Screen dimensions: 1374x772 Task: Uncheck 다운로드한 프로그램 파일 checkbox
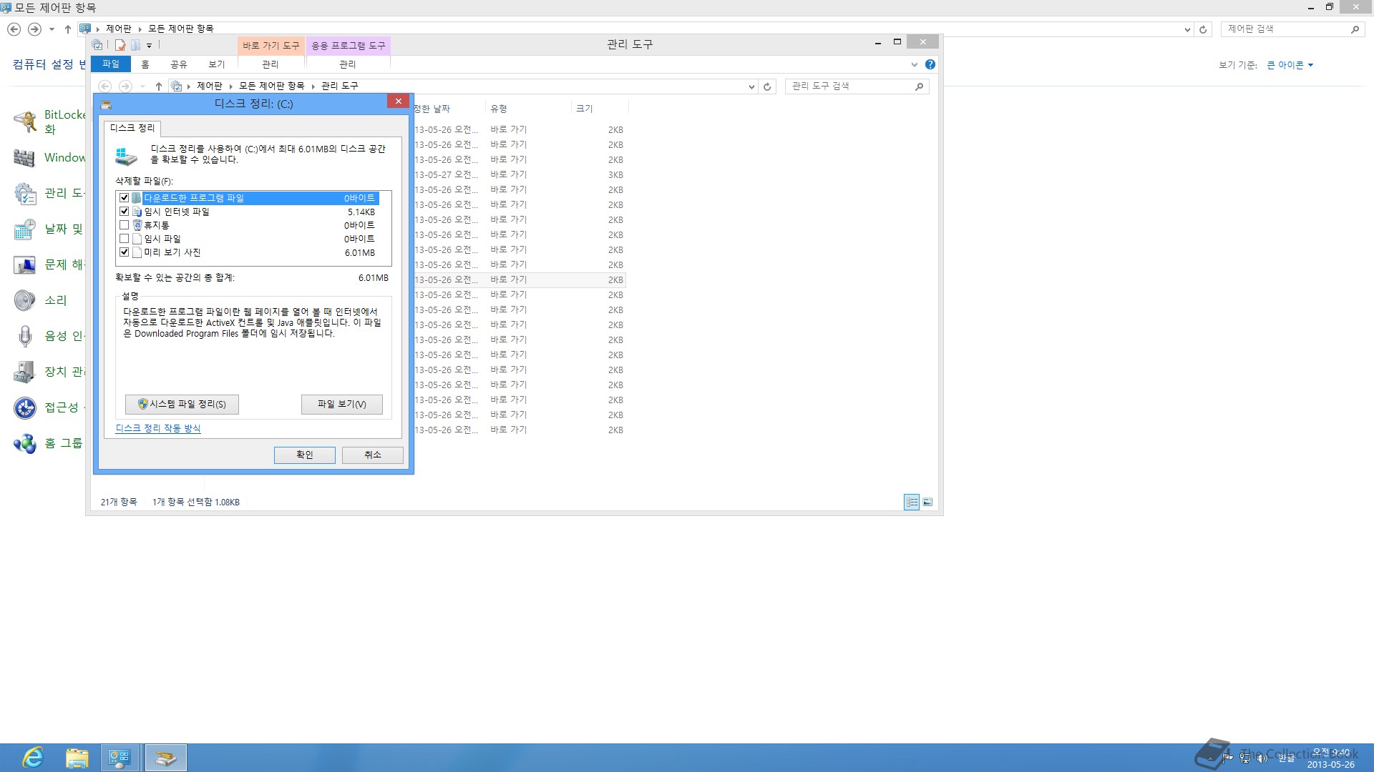[125, 198]
